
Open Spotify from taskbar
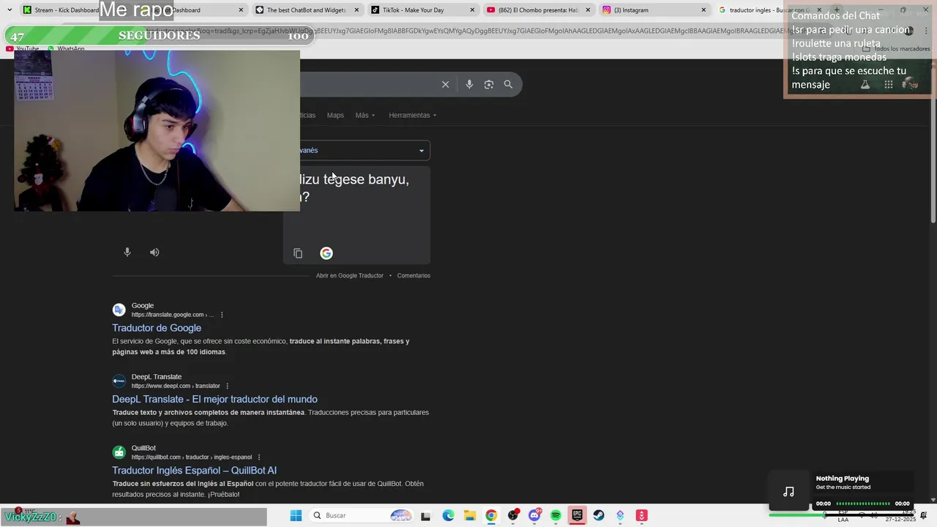(x=556, y=515)
